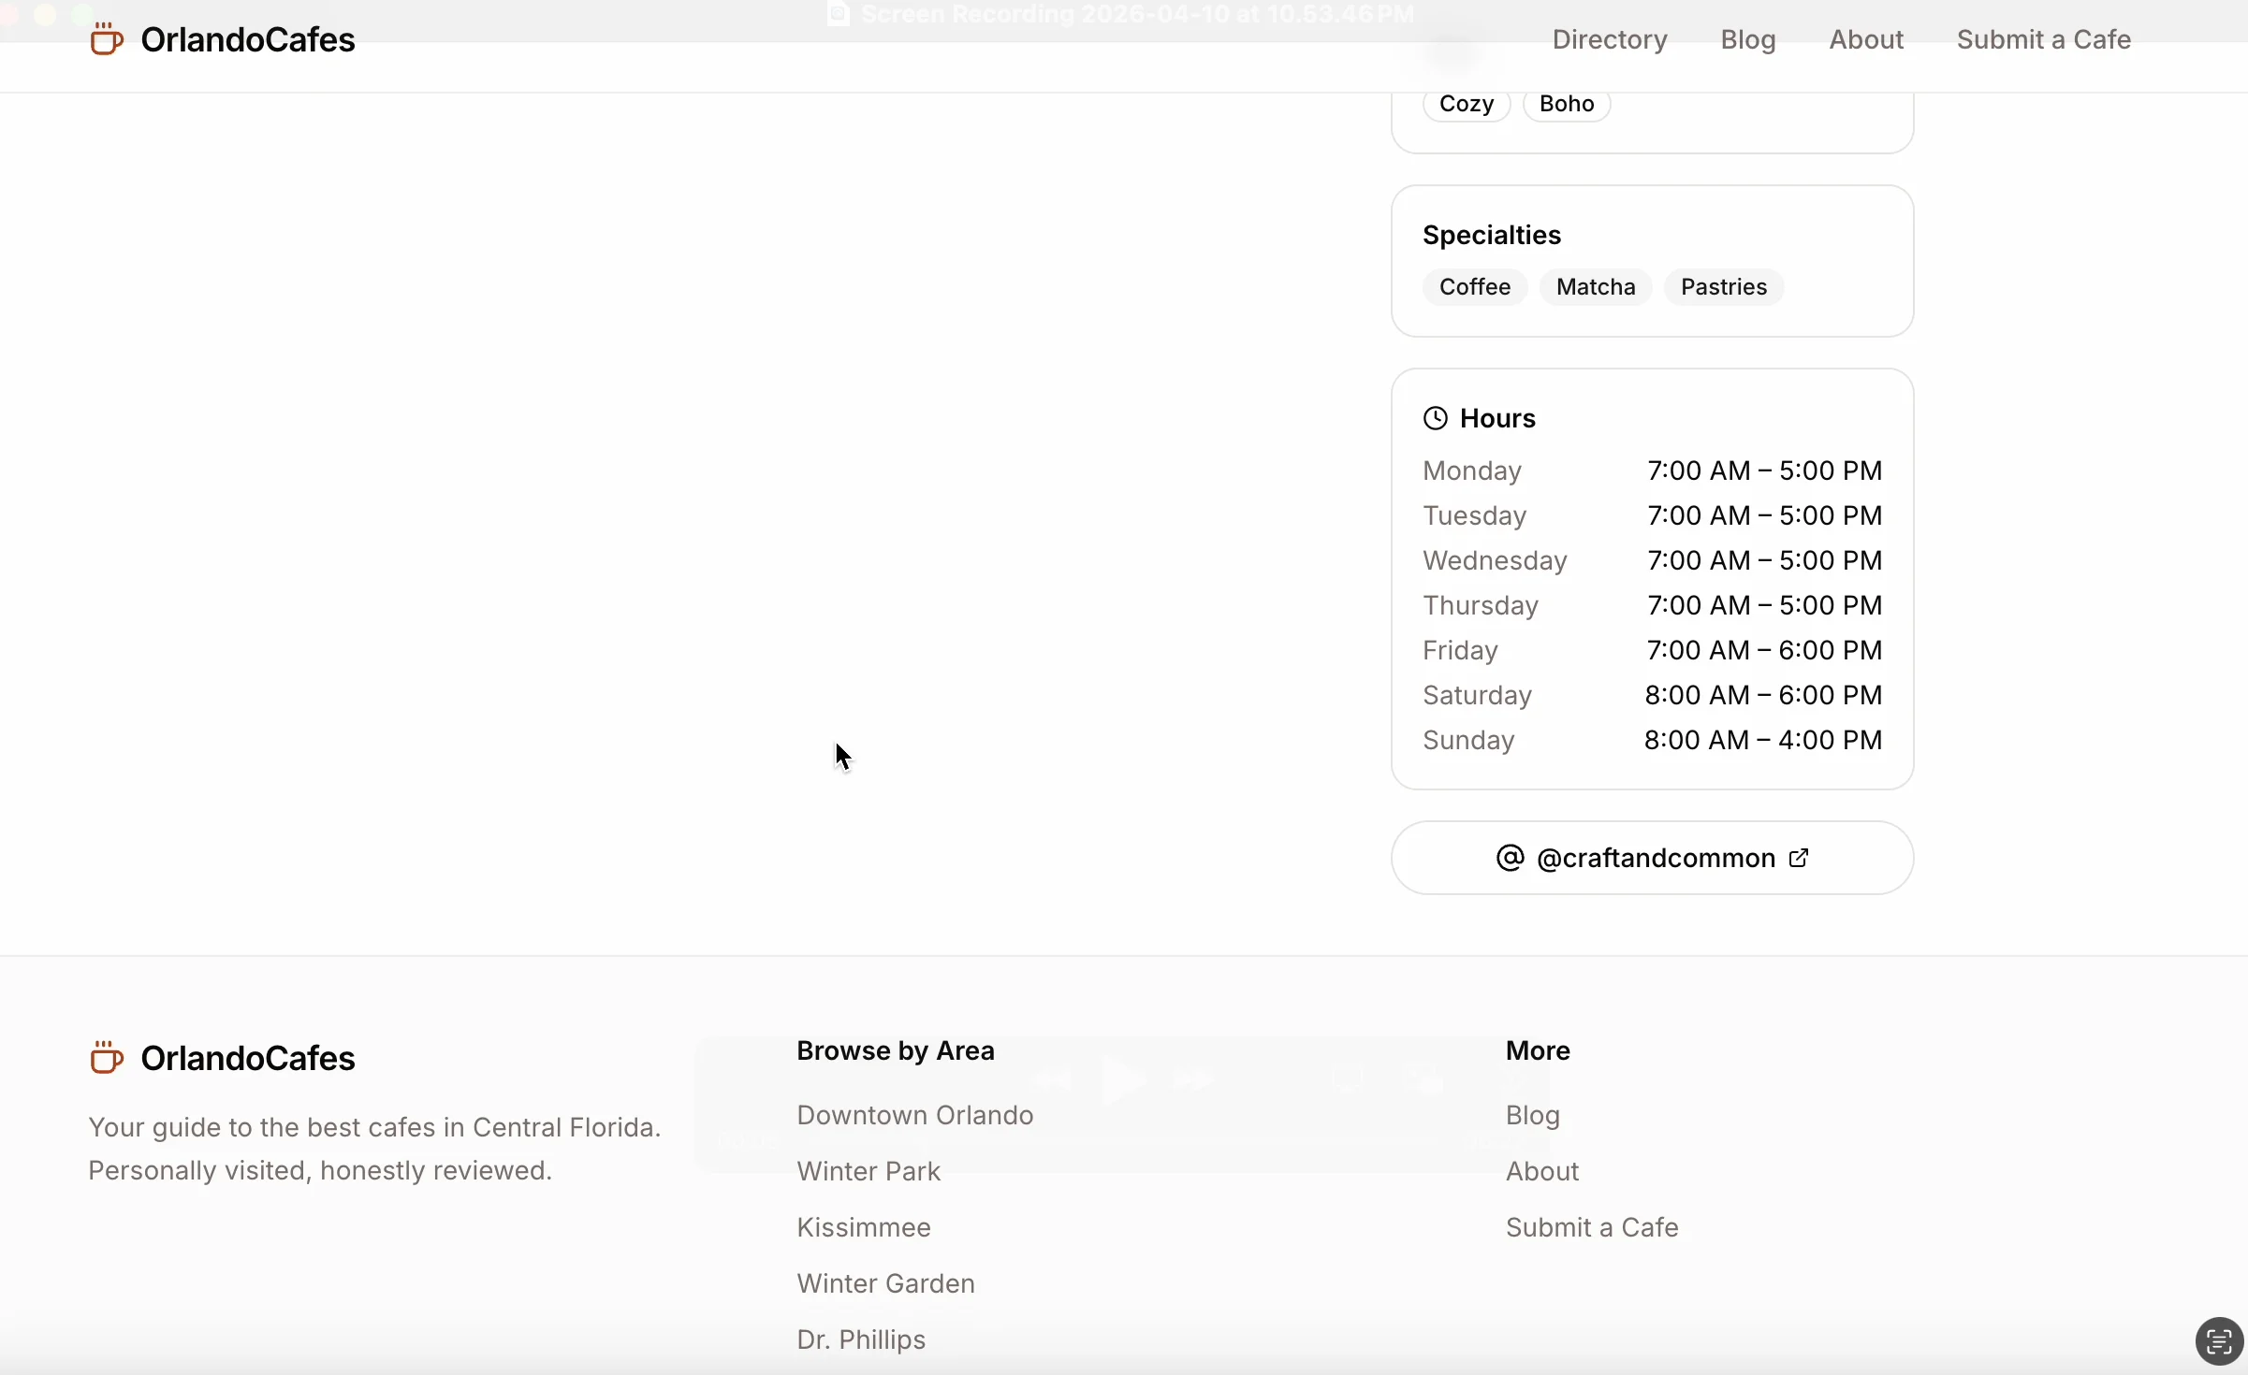Click the external link icon after @craftandcommon
The image size is (2248, 1375).
[x=1799, y=858]
